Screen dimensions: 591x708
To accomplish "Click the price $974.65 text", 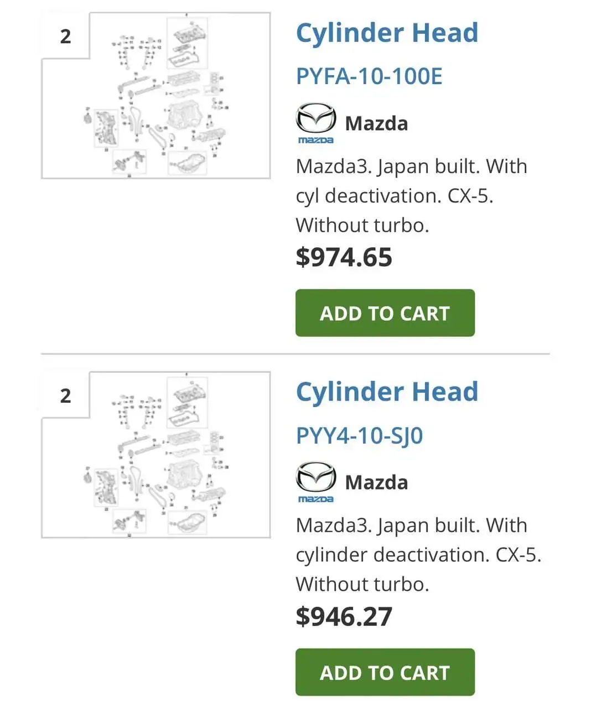I will (x=344, y=256).
